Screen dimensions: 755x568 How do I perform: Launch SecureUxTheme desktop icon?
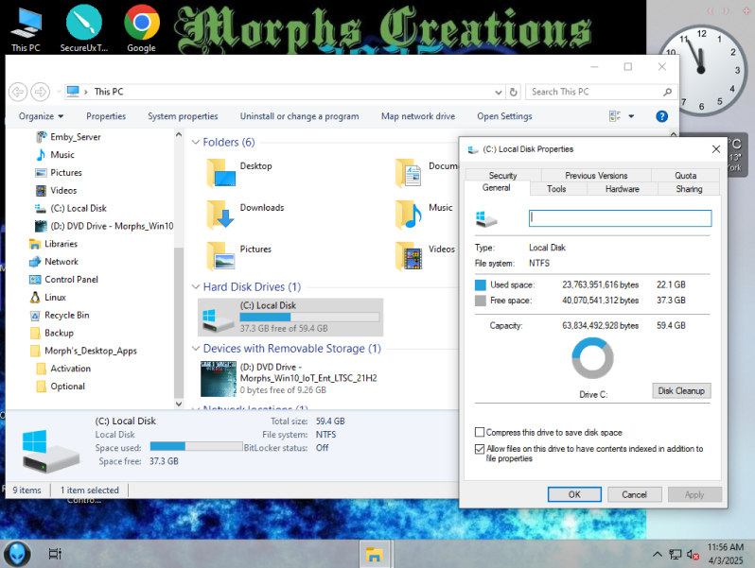click(84, 28)
